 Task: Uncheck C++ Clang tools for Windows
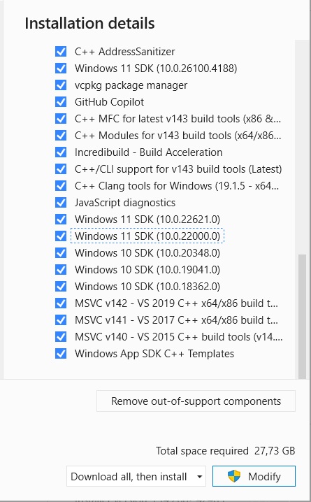point(61,186)
